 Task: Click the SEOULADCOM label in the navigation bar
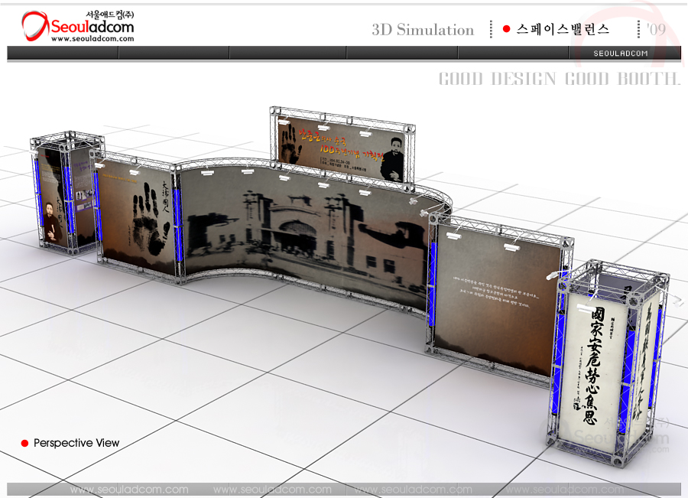[x=621, y=53]
